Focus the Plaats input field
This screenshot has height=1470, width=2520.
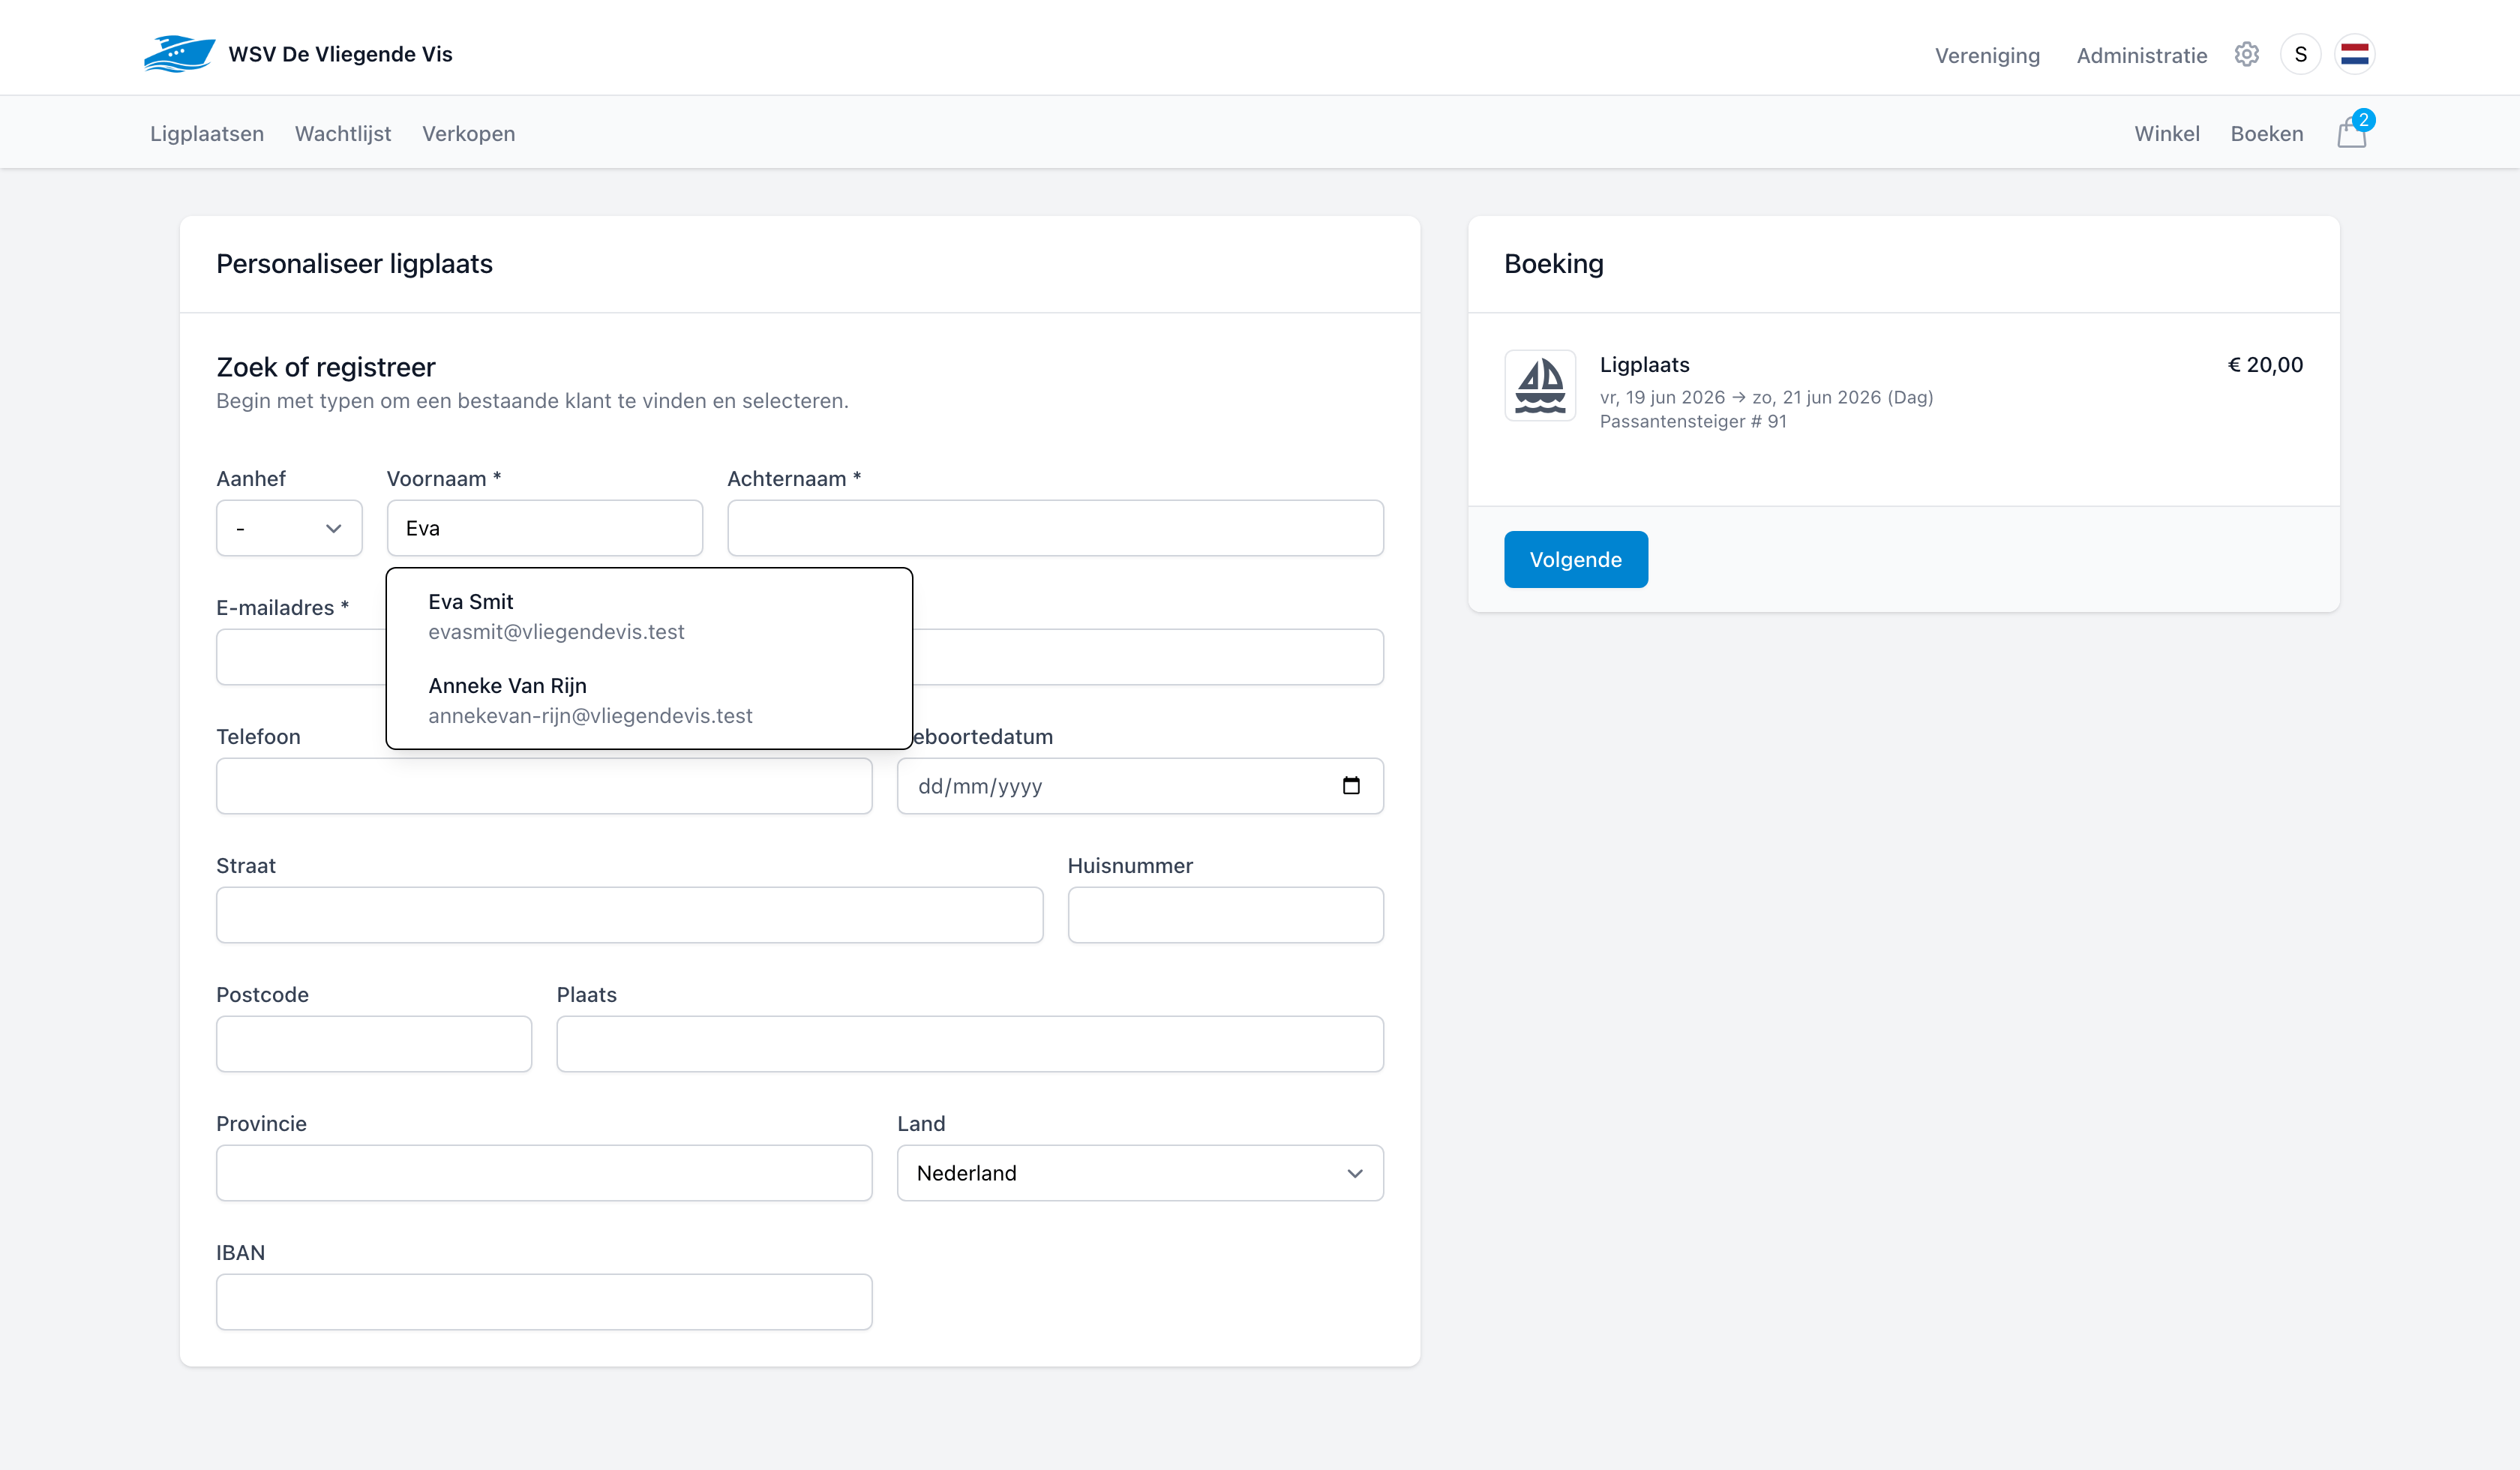coord(970,1044)
